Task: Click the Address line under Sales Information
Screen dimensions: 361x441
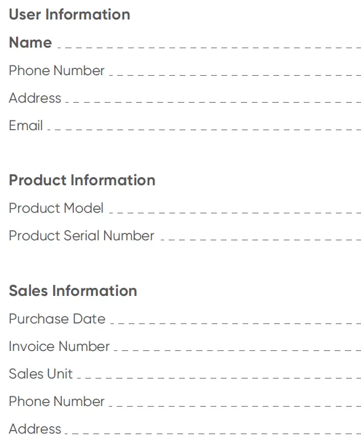Action: click(212, 431)
